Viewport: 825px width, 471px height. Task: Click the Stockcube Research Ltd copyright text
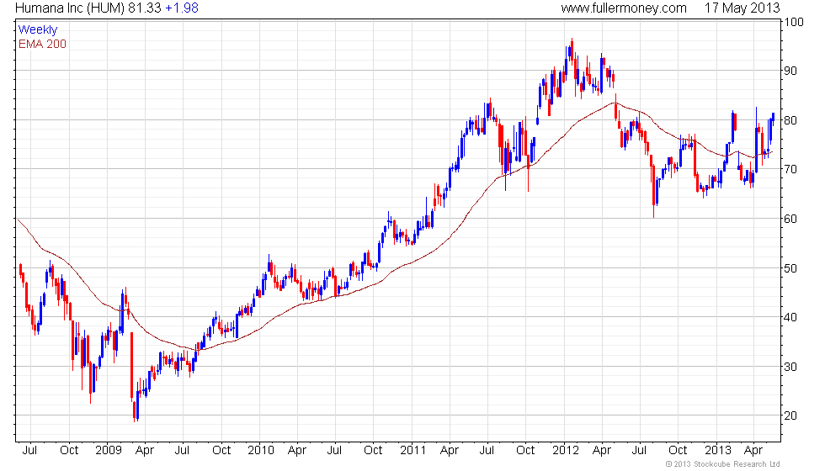pyautogui.click(x=722, y=464)
